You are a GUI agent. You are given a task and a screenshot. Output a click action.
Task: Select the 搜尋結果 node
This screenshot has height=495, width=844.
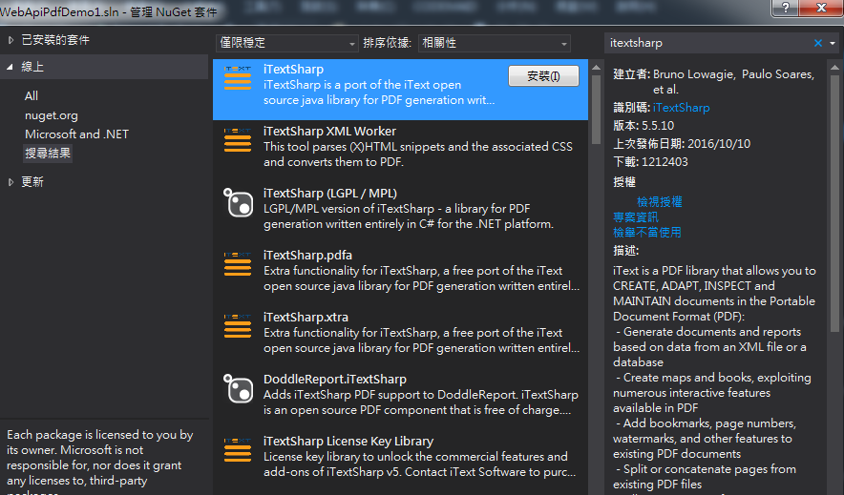click(x=48, y=154)
